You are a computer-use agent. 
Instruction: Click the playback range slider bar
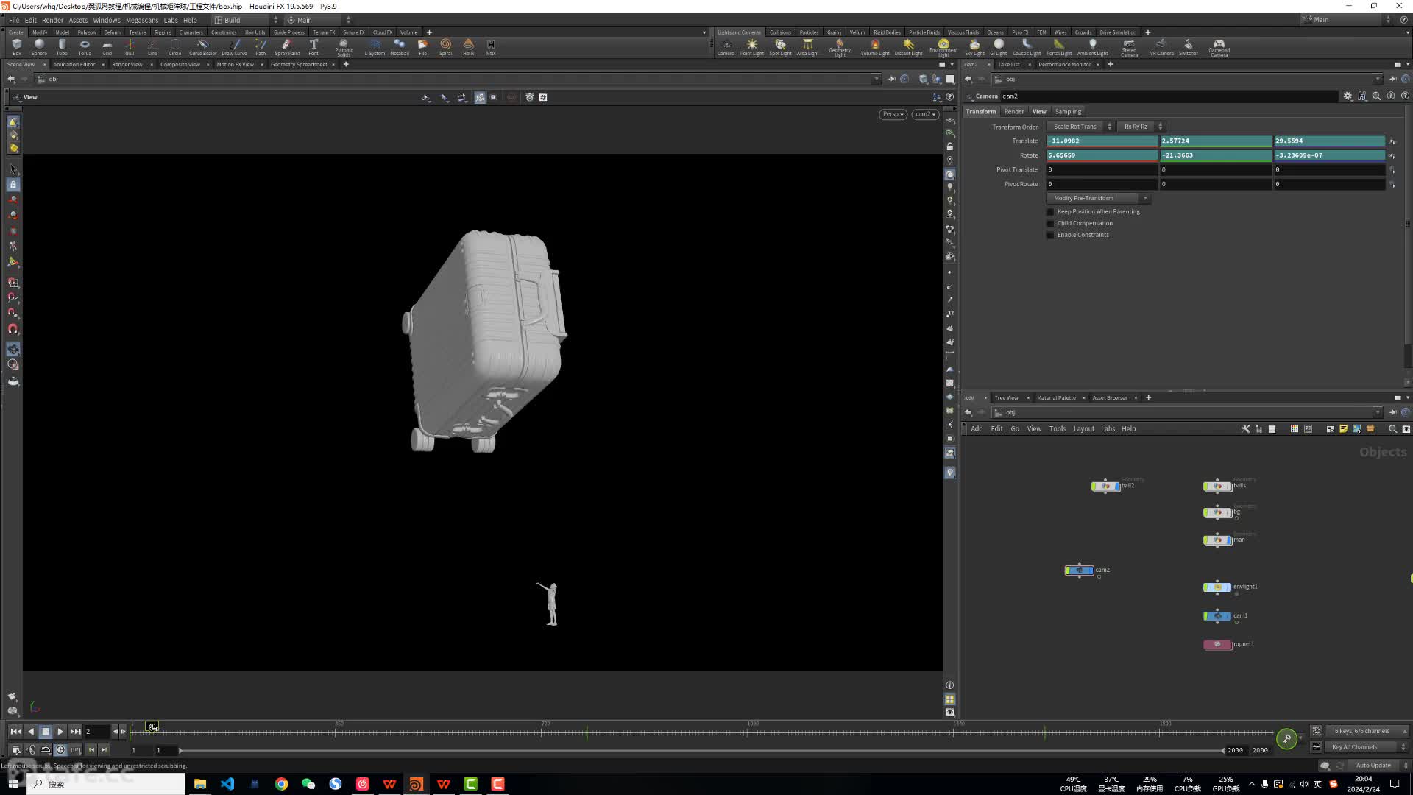[701, 751]
